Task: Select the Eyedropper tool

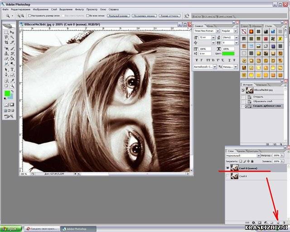Action: click(x=12, y=81)
